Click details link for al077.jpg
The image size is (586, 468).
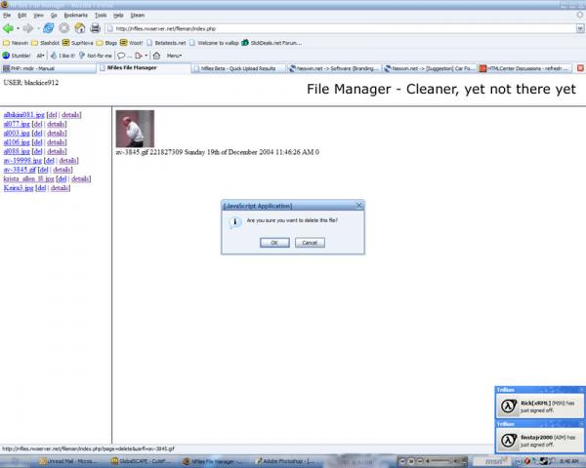[56, 124]
